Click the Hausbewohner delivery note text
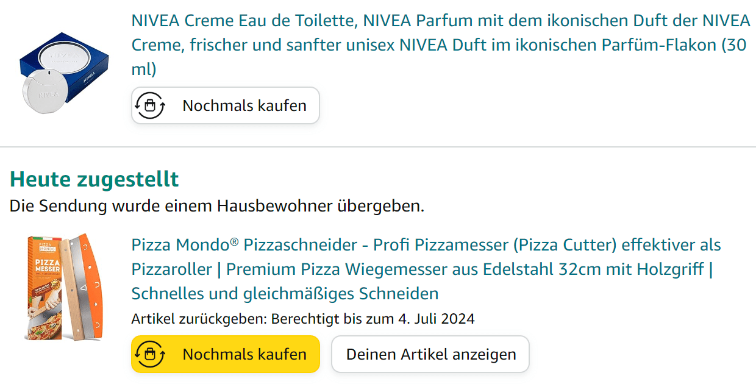The image size is (756, 384). [x=216, y=206]
